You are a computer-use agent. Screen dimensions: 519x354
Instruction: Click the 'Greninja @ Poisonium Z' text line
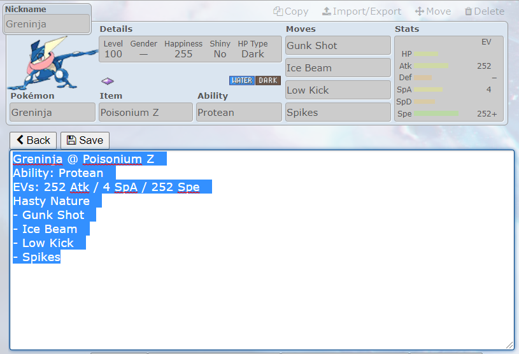coord(83,159)
